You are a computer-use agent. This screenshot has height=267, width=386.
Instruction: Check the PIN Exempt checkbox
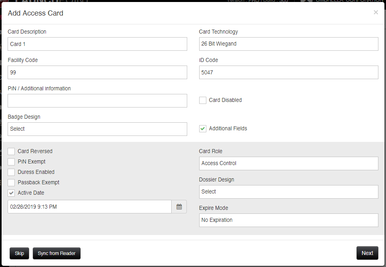11,161
